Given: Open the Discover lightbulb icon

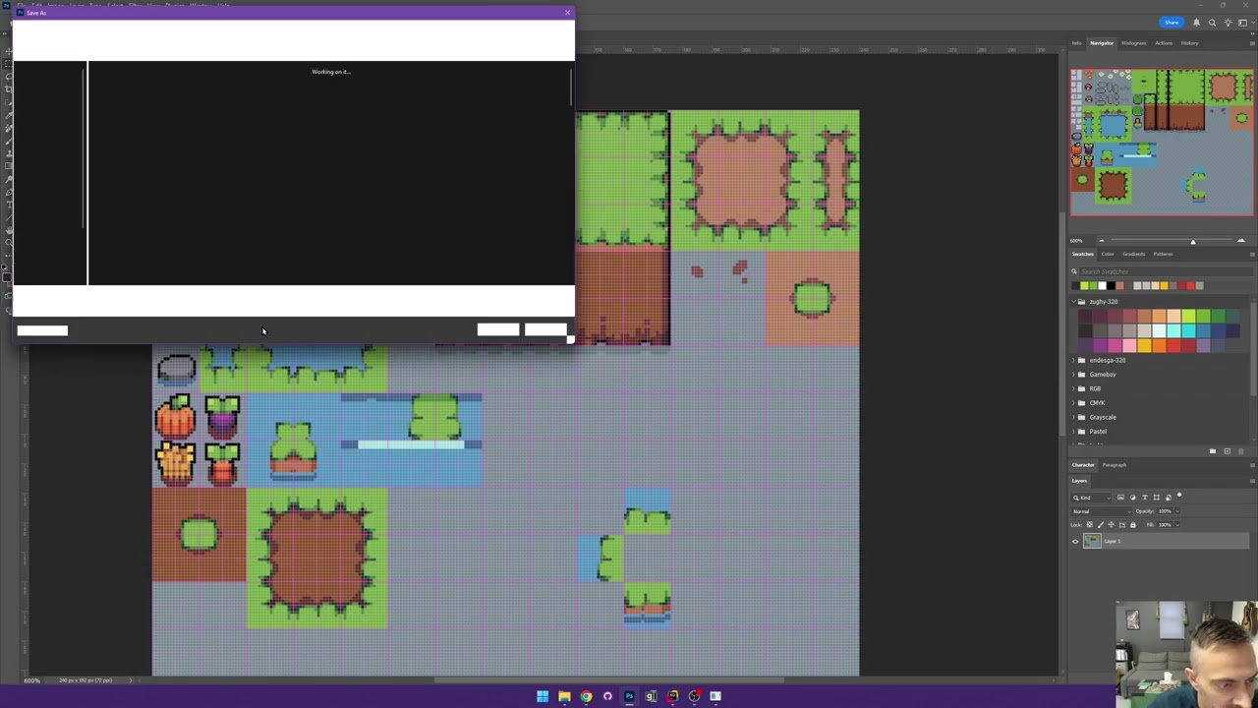Looking at the screenshot, I should click(x=1228, y=23).
